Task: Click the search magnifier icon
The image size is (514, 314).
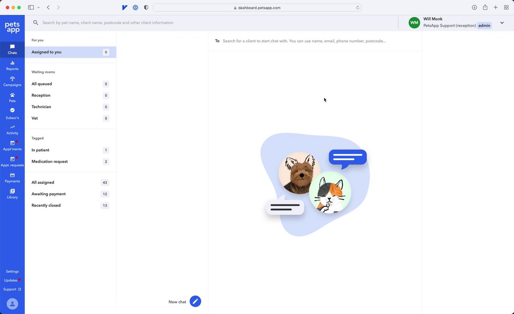Action: click(36, 23)
